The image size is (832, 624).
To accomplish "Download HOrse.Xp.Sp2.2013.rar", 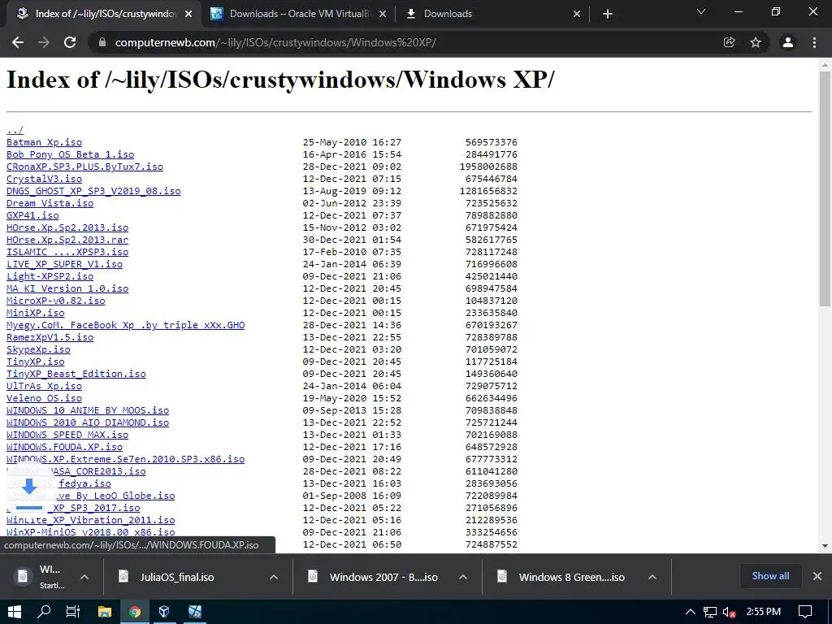I will 67,240.
